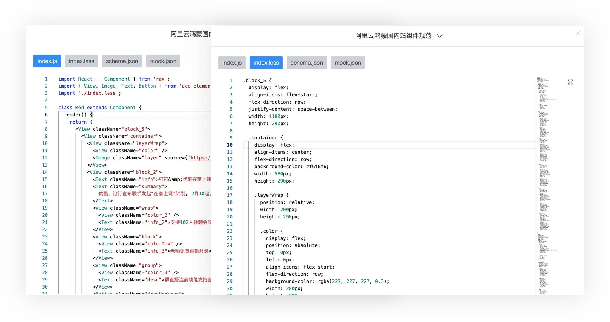Click the 阿里云鸿蒙国内站组件规范 title in the front window

(x=393, y=36)
